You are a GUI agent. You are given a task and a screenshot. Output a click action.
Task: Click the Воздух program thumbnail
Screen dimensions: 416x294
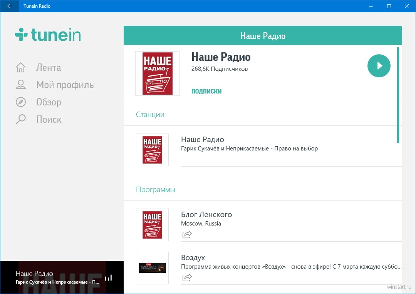tap(152, 268)
